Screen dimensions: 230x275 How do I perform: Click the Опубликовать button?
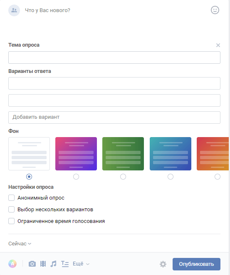pyautogui.click(x=196, y=264)
